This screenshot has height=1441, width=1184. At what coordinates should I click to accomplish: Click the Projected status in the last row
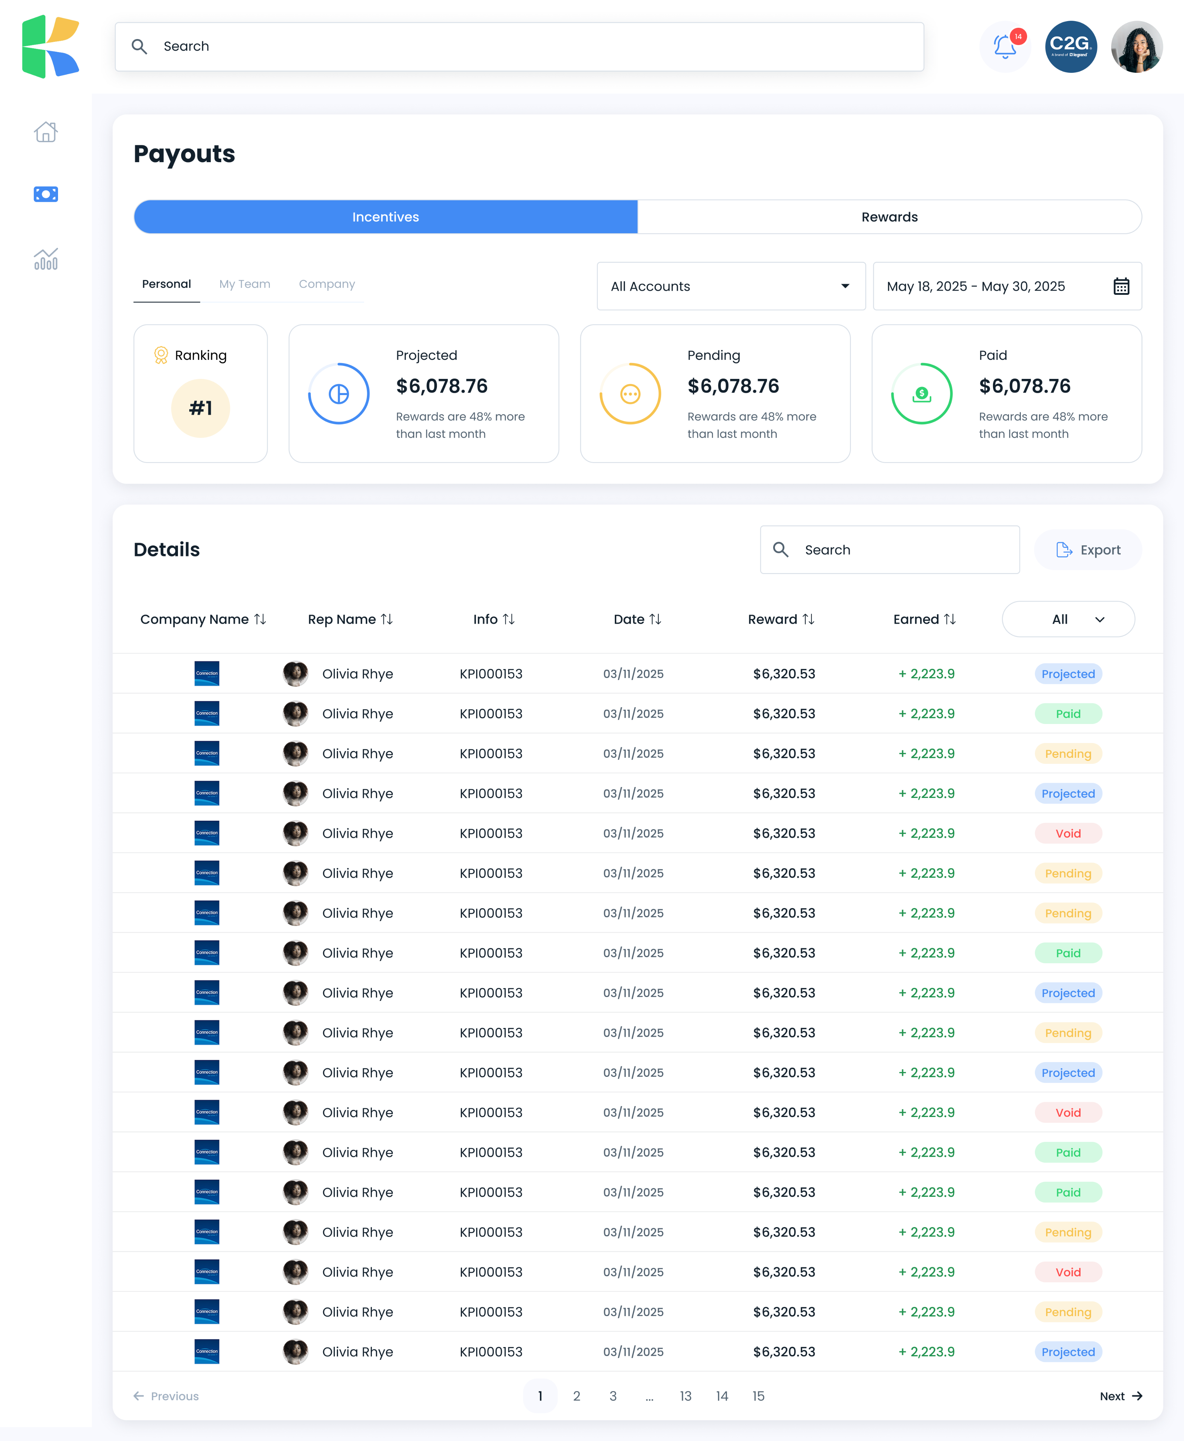coord(1068,1352)
